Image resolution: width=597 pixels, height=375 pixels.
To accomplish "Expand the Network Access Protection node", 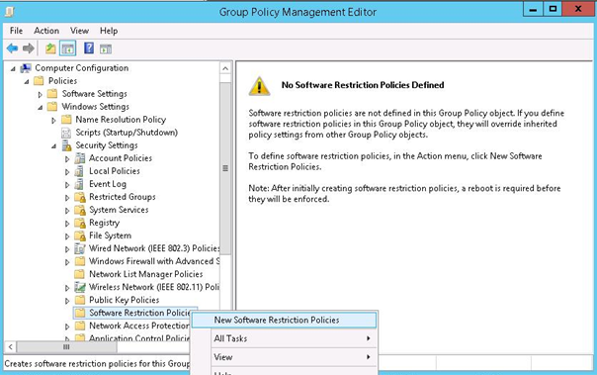I will (x=67, y=327).
